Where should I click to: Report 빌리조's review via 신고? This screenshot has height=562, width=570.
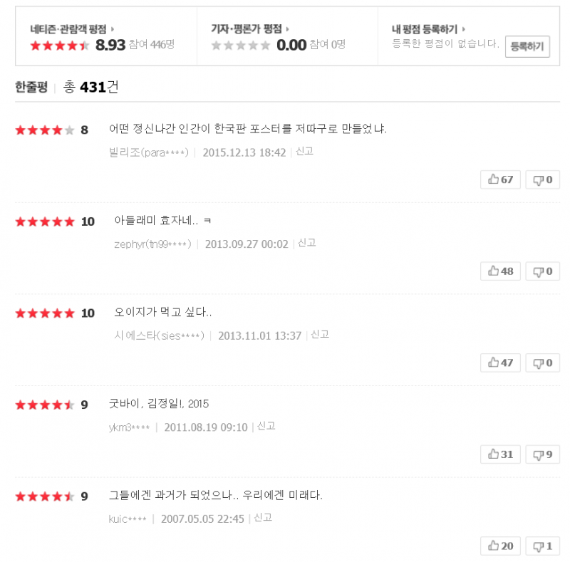click(x=305, y=151)
